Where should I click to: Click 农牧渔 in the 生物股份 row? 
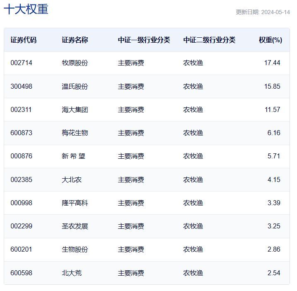(193, 249)
